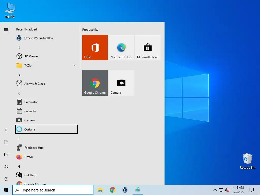This screenshot has width=260, height=195.
Task: Launch Google Chrome tile
Action: [95, 83]
